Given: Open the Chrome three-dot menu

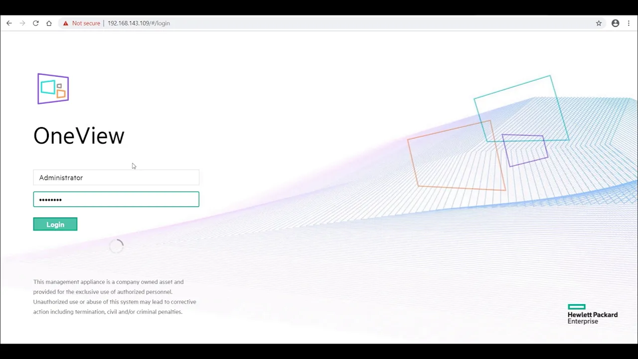Looking at the screenshot, I should point(629,23).
